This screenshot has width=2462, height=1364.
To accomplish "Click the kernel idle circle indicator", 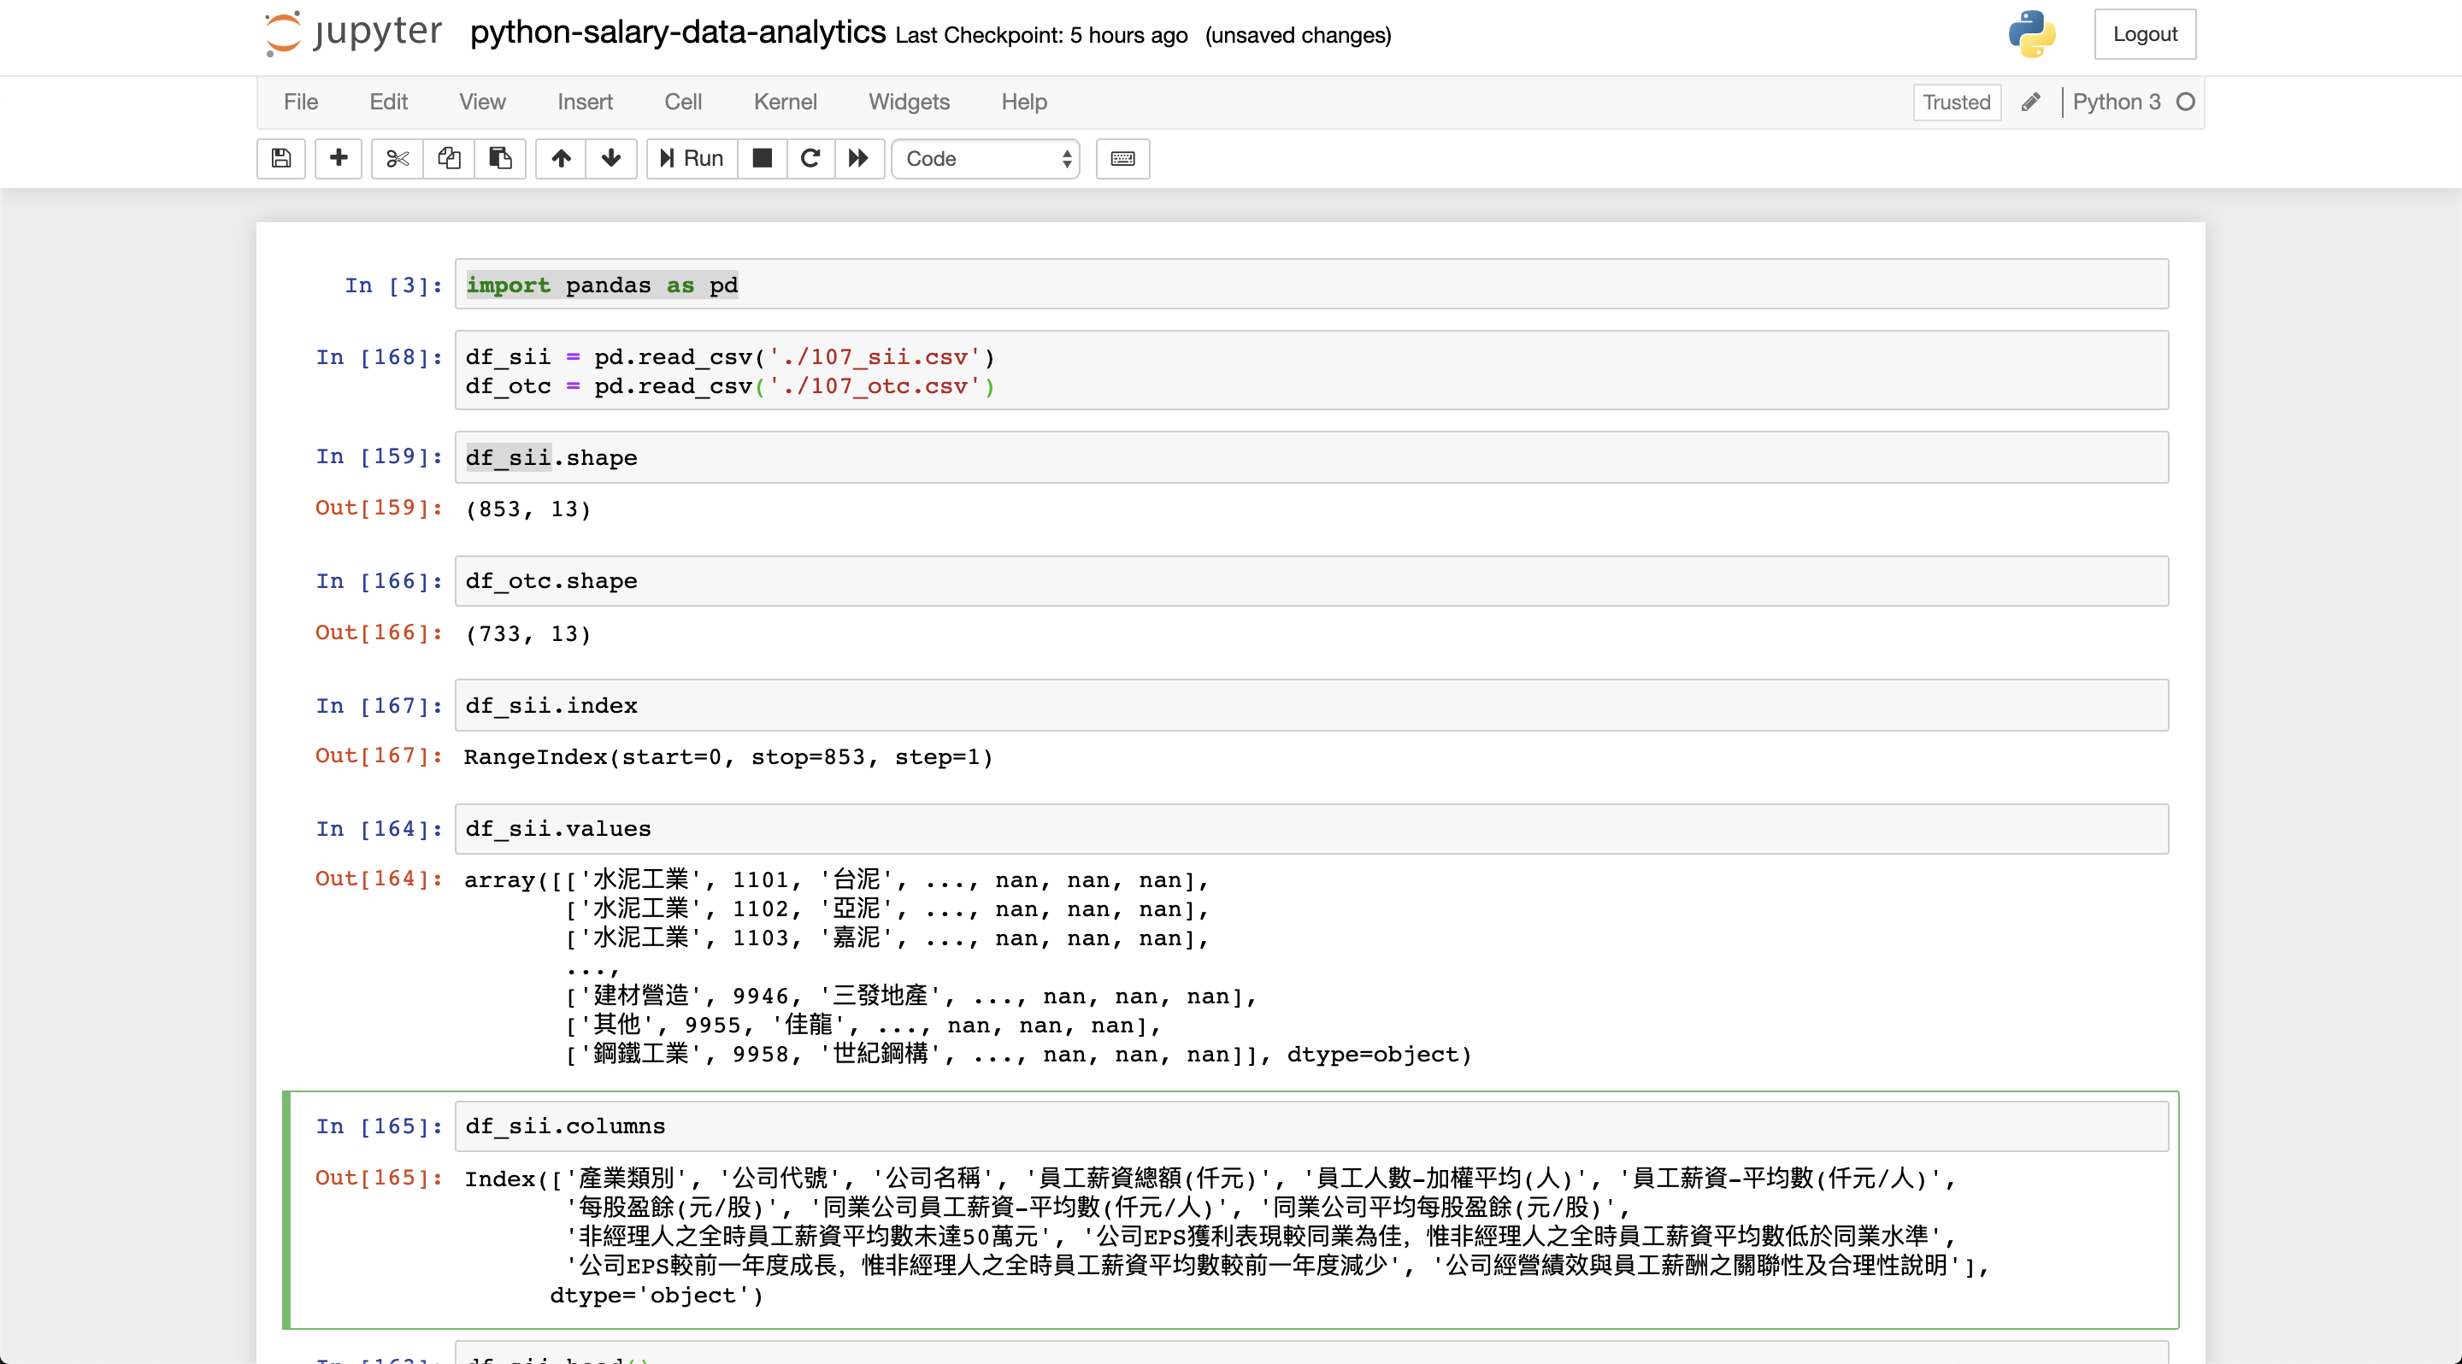I will pyautogui.click(x=2186, y=103).
